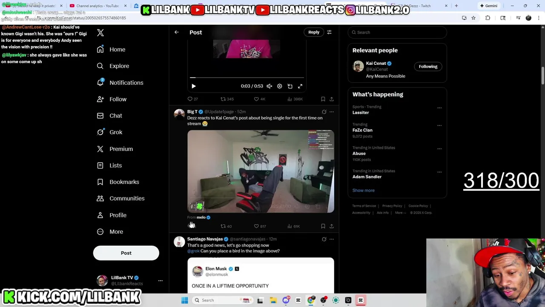Open more options for FaZe Clan trend
Screen dimensions: 545x307
click(x=439, y=125)
